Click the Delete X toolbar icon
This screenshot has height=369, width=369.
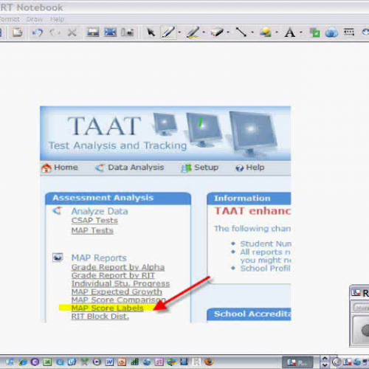click(x=72, y=32)
